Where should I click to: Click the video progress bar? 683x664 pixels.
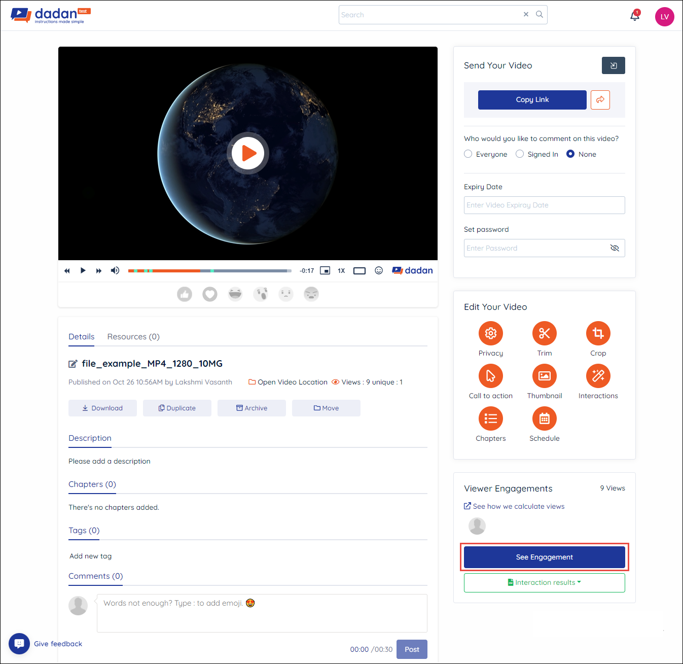pos(210,271)
